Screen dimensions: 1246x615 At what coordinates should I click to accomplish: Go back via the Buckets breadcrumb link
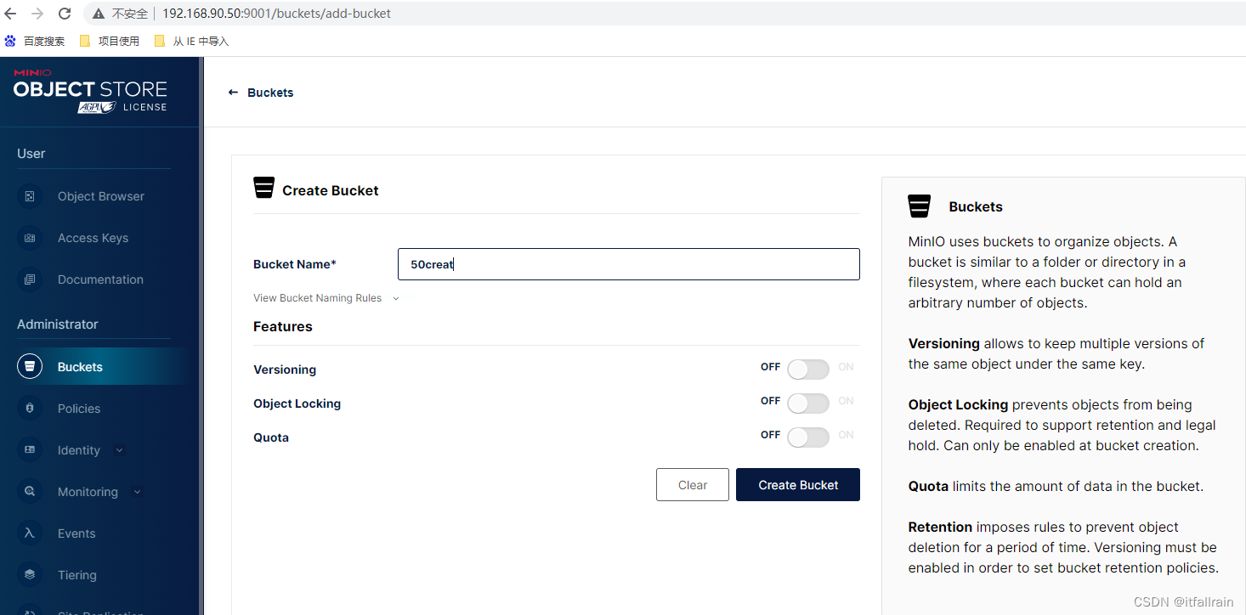pos(270,93)
